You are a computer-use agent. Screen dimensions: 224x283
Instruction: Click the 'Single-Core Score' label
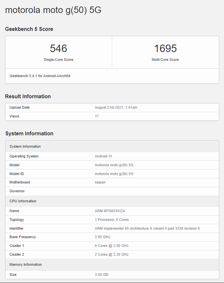[58, 60]
